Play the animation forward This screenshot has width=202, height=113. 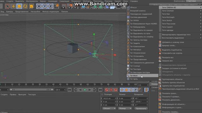click(x=85, y=90)
